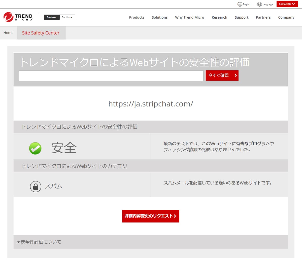Screen dimensions: 302x262
Task: Click the Trend Micro logo
Action: [18, 17]
